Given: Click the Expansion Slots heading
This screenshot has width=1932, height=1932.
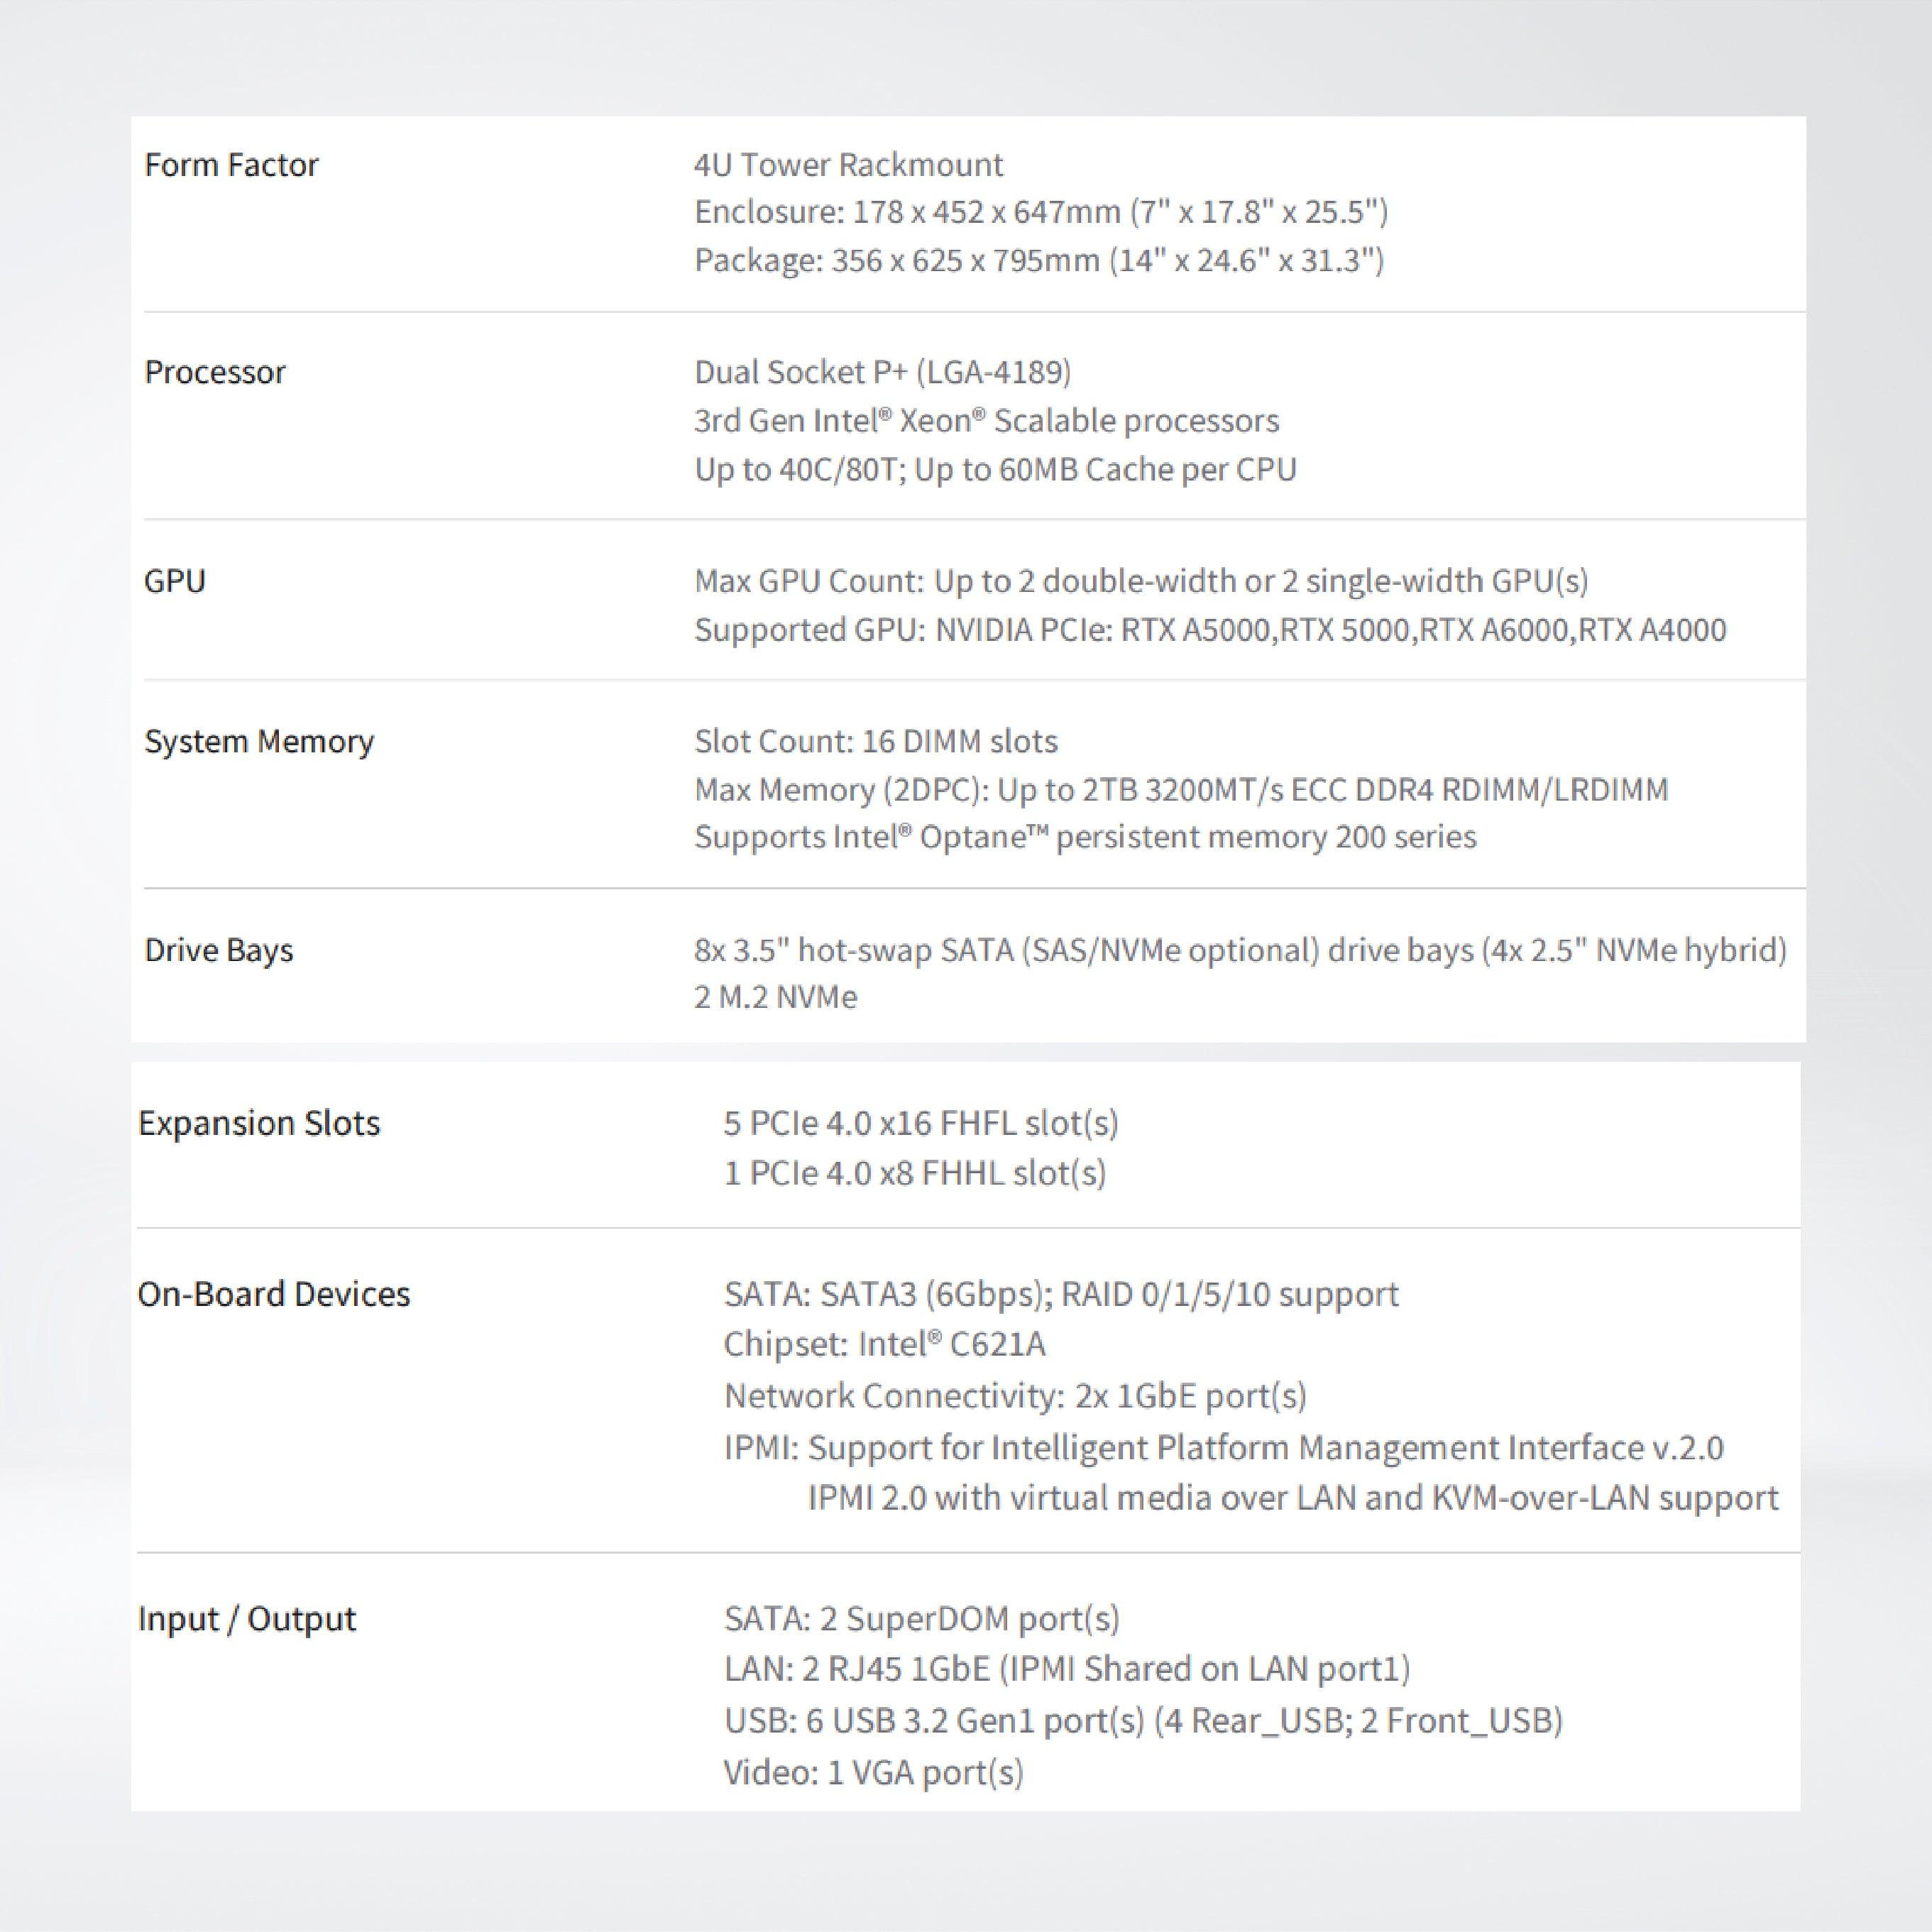Looking at the screenshot, I should pos(259,1123).
